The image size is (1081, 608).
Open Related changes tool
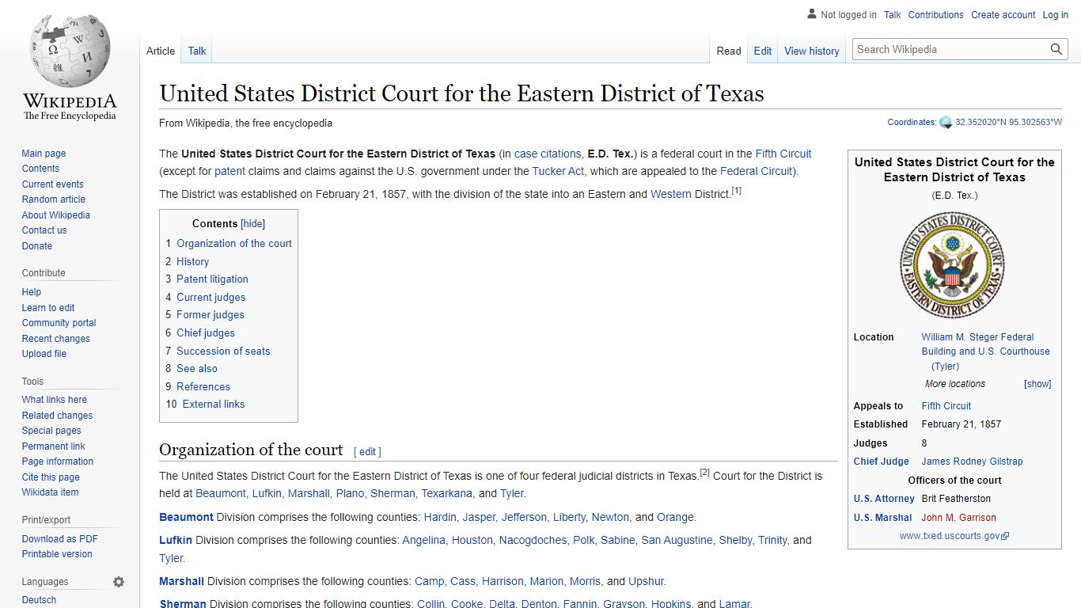57,416
